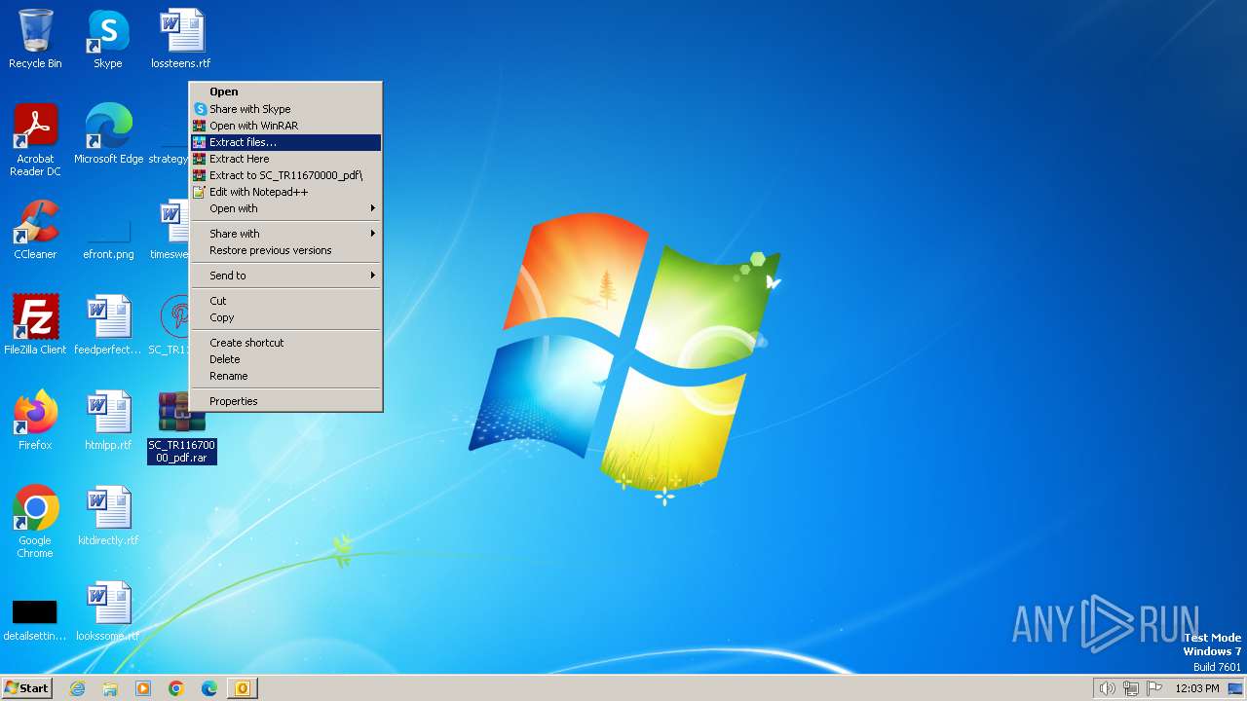Select the CCleaner desktop shortcut
The image size is (1247, 701).
[x=35, y=230]
